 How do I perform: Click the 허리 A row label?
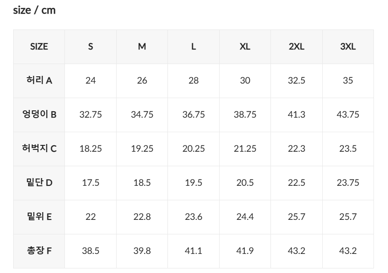click(x=39, y=80)
